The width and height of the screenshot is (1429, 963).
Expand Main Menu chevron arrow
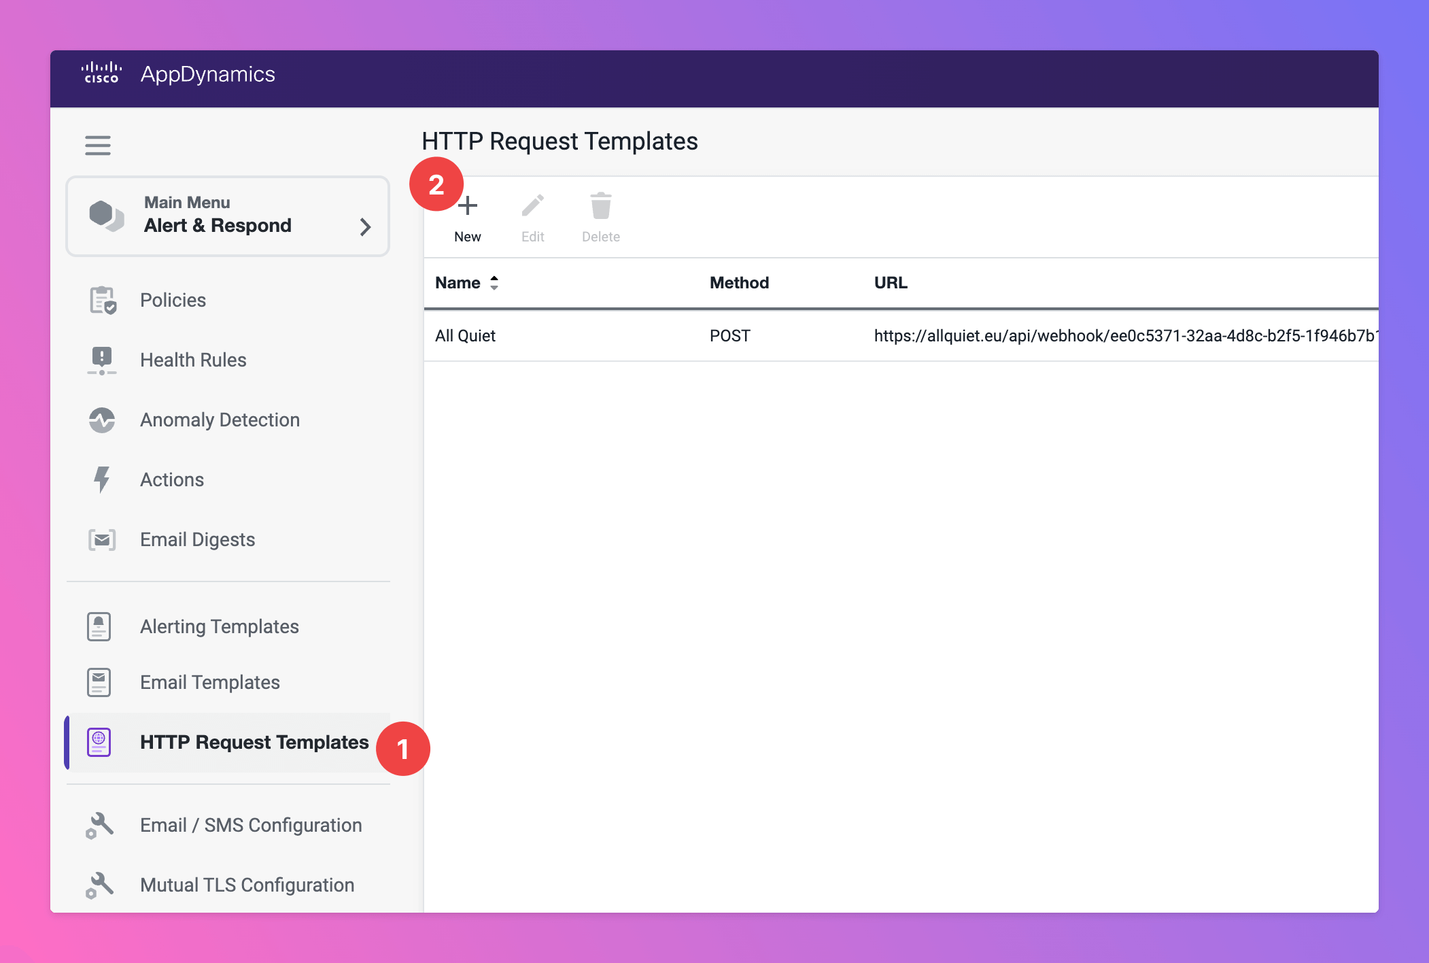(x=365, y=226)
